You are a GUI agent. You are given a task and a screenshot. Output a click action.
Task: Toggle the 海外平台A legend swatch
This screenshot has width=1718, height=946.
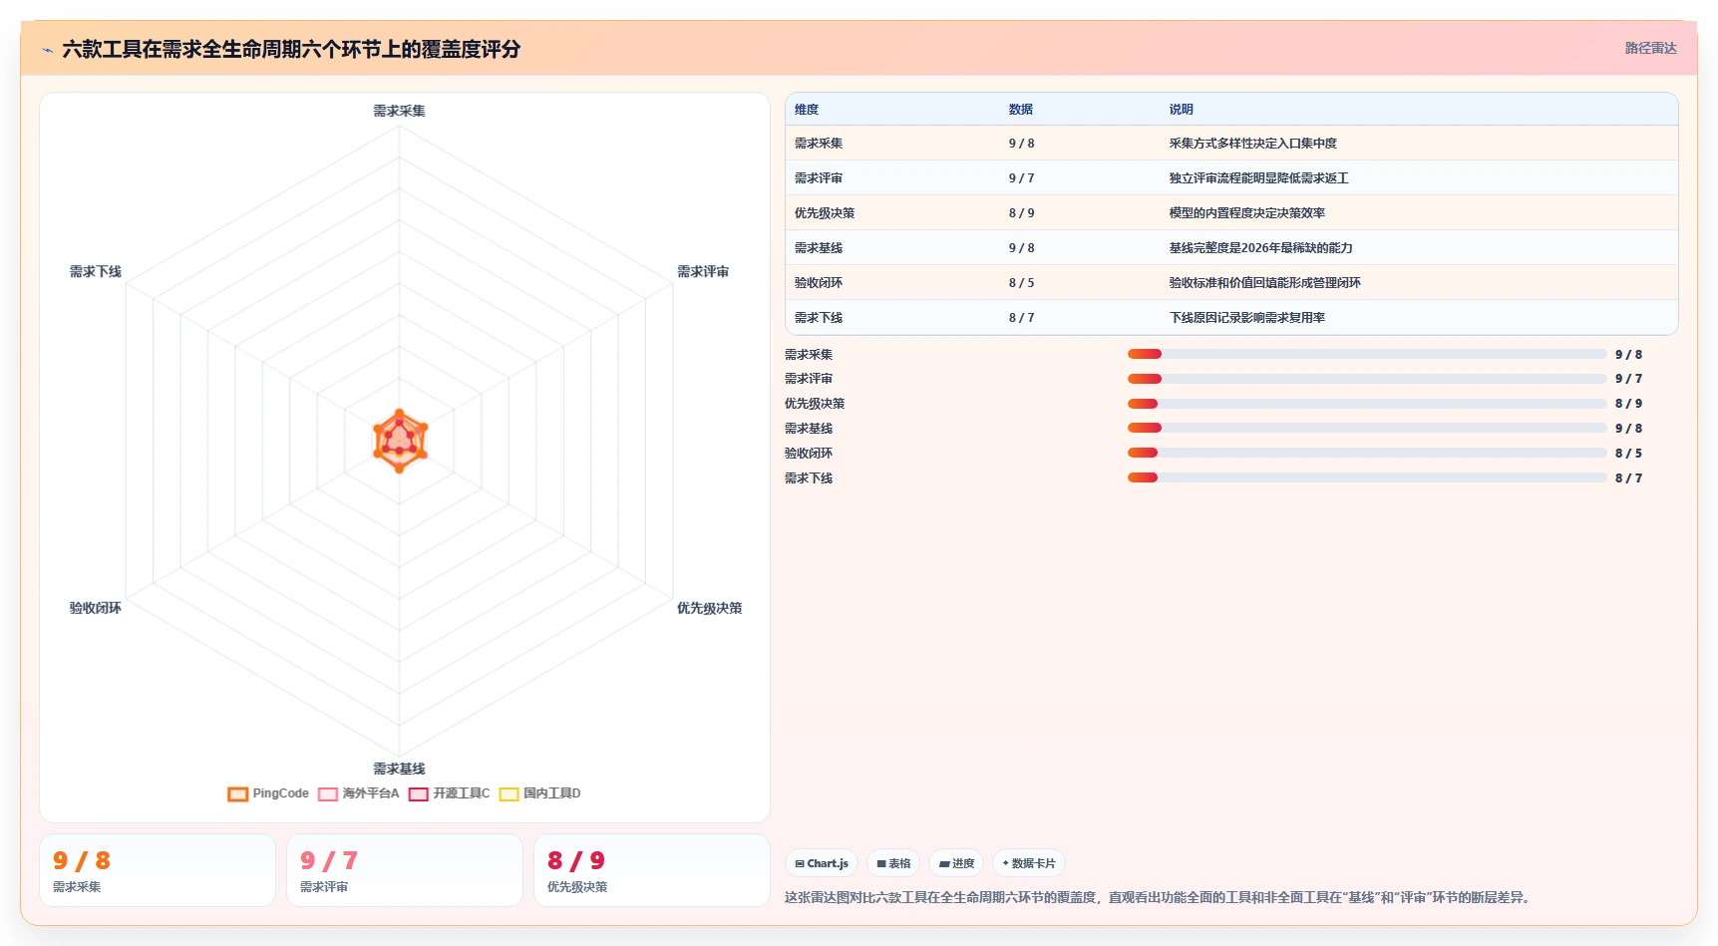[327, 794]
